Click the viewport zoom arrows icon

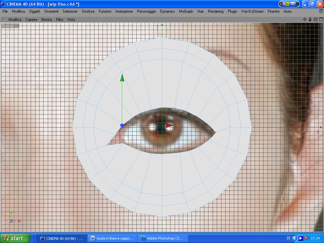click(x=310, y=19)
